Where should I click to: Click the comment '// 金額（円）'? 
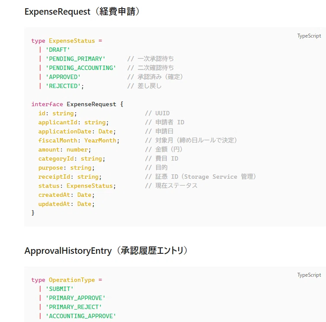click(164, 150)
